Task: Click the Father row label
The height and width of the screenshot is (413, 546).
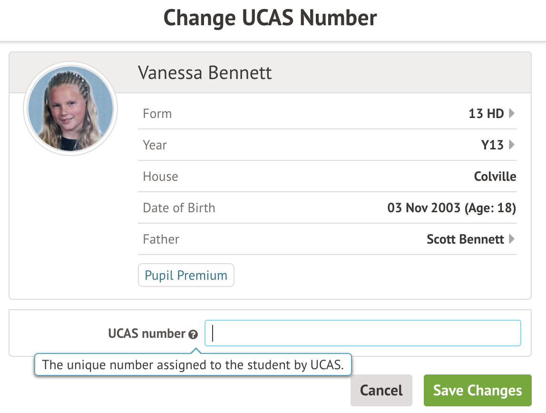Action: coord(161,239)
